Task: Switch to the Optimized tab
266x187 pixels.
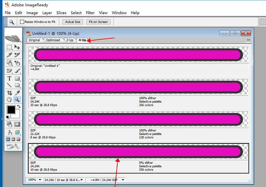Action: click(53, 40)
